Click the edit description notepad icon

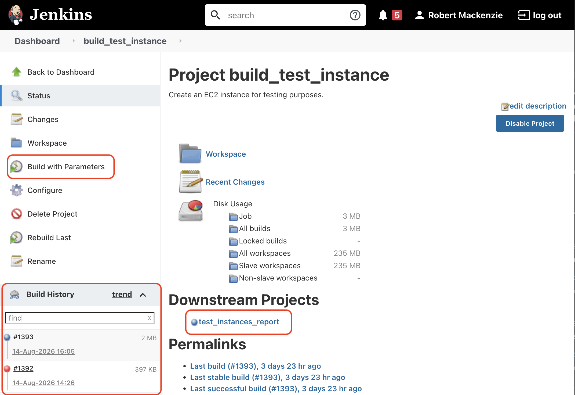pyautogui.click(x=505, y=106)
